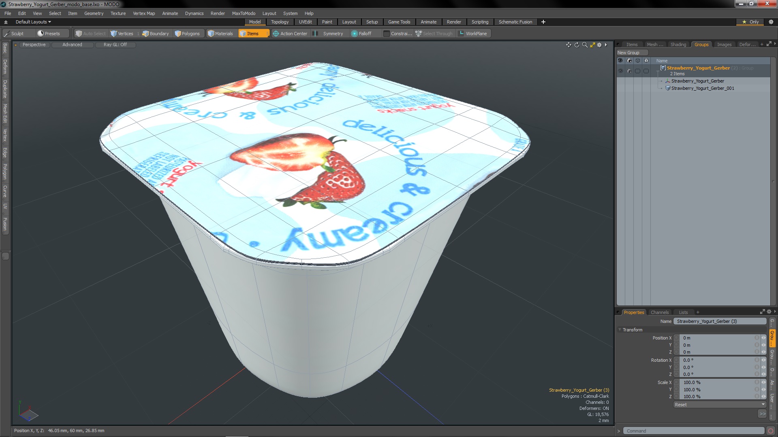This screenshot has width=778, height=437.
Task: Click the Scale Y value stepper arrows
Action: [763, 390]
